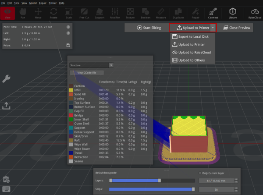Click the yellow Infill color swatch
This screenshot has width=263, height=195.
coord(71,89)
